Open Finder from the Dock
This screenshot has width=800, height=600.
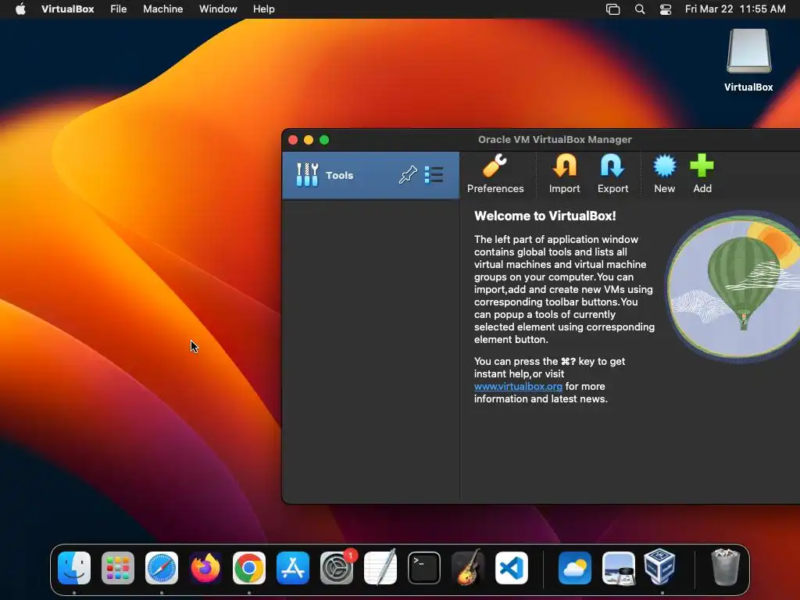74,568
